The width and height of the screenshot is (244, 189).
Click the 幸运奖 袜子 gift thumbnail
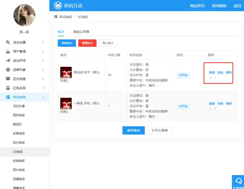coord(66,73)
